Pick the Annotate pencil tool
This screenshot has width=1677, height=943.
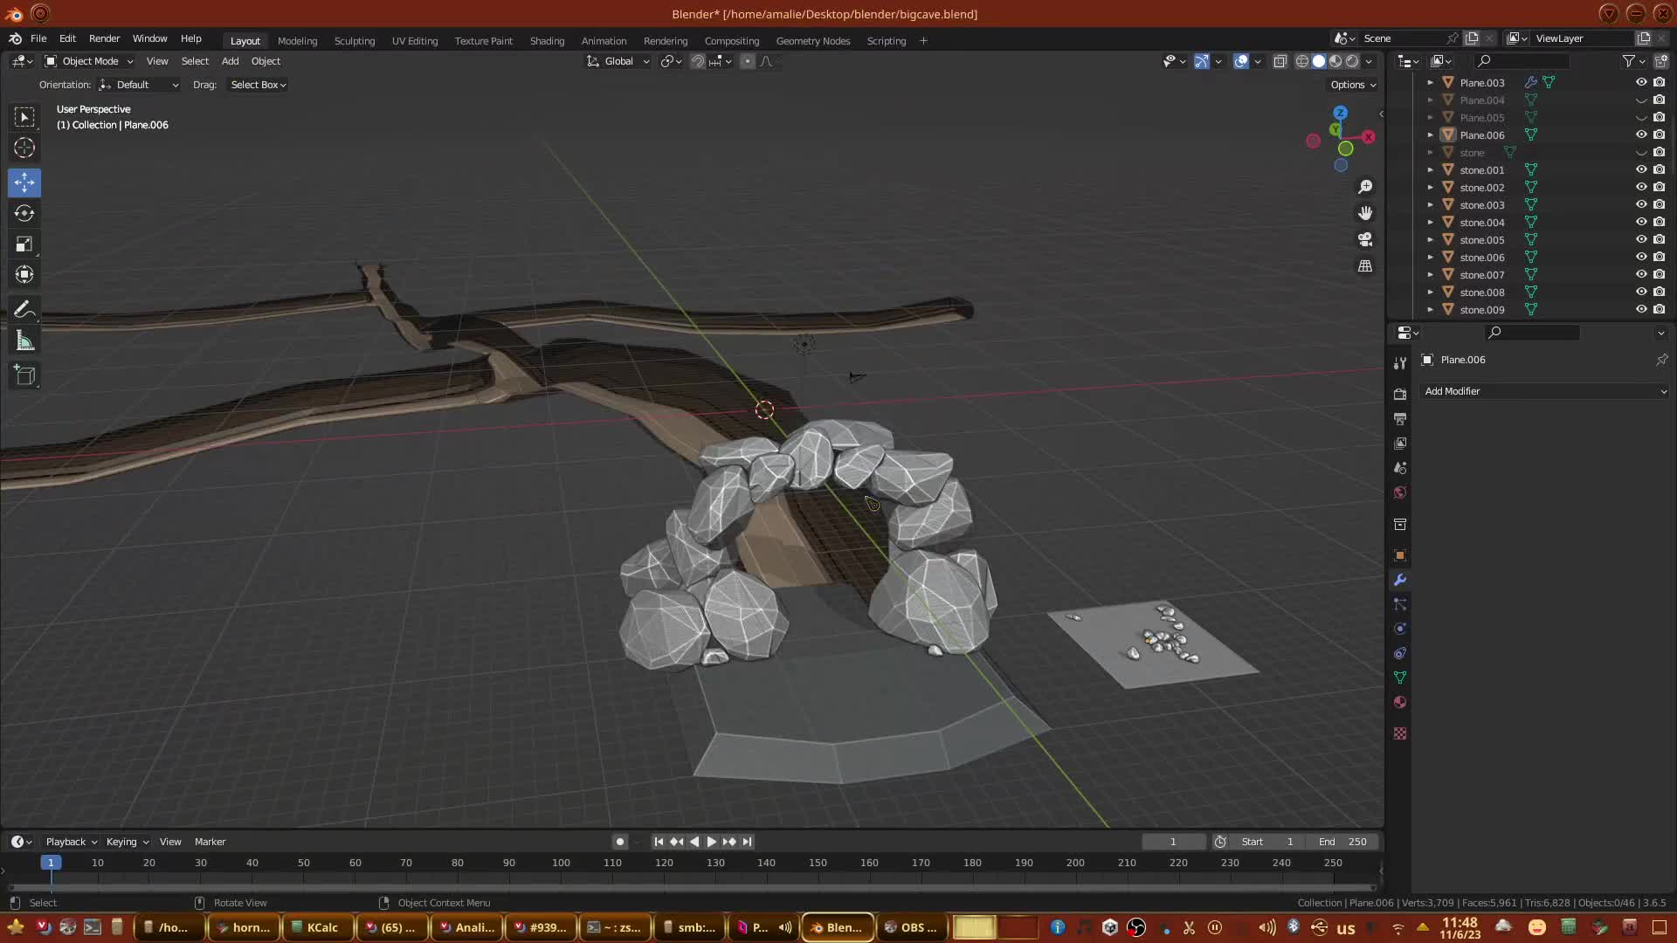pos(24,310)
